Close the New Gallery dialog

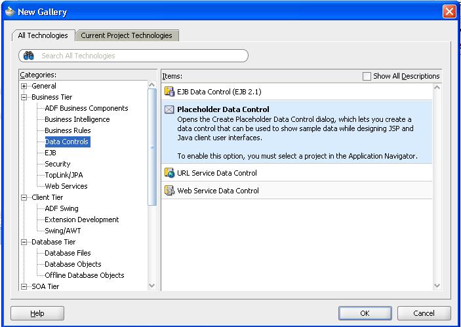pyautogui.click(x=449, y=11)
